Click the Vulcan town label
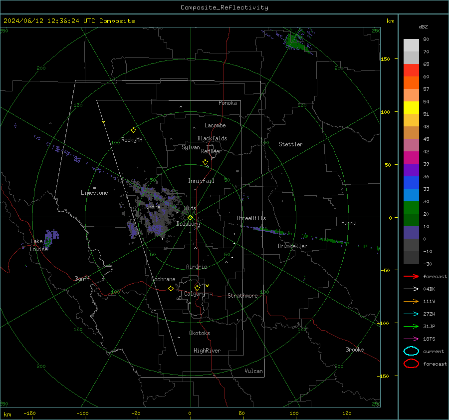This screenshot has width=449, height=420. click(x=253, y=371)
